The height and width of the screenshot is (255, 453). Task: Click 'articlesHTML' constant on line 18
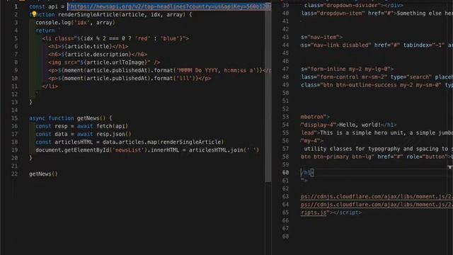click(74, 142)
